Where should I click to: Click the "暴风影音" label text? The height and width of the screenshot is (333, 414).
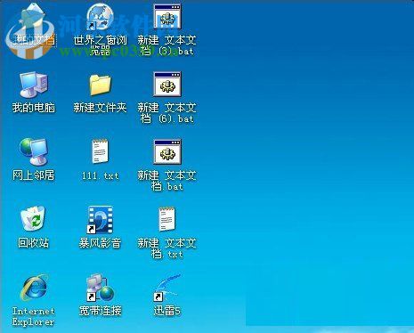pyautogui.click(x=100, y=243)
